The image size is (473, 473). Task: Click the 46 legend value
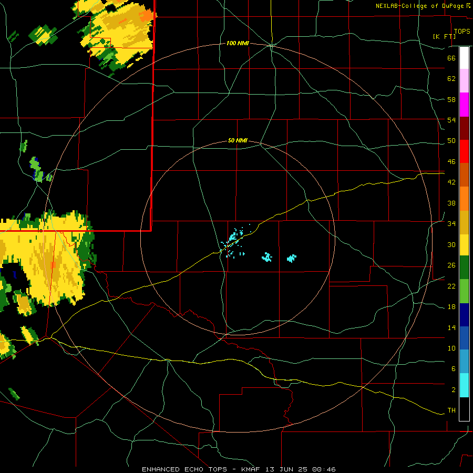[x=451, y=161]
